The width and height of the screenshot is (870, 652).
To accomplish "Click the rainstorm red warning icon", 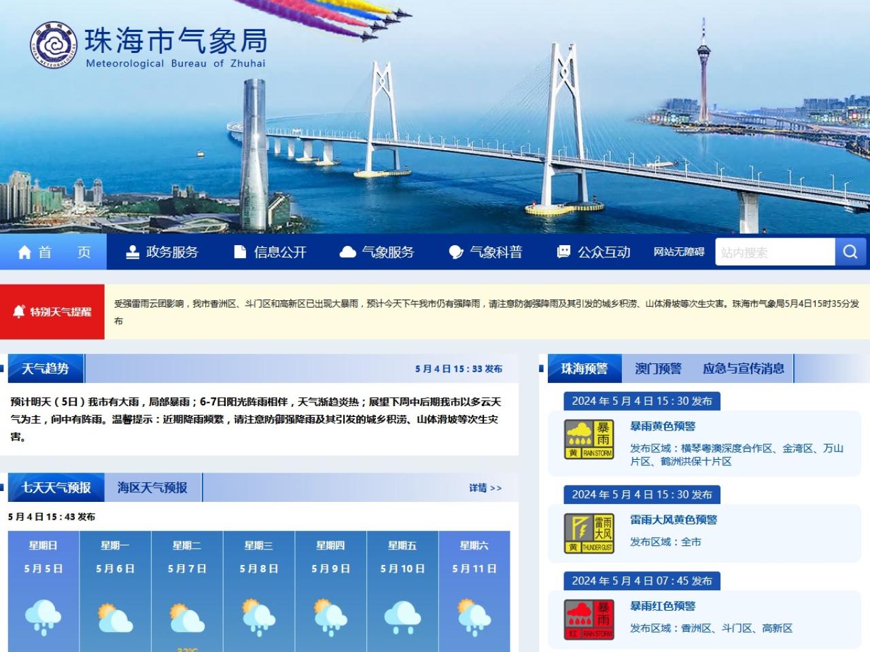I will click(589, 619).
